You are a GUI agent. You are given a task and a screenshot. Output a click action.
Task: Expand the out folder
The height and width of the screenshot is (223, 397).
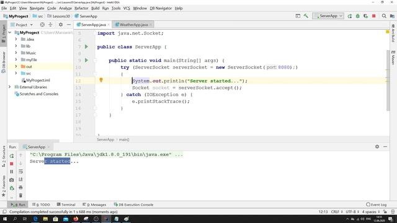pos(16,66)
